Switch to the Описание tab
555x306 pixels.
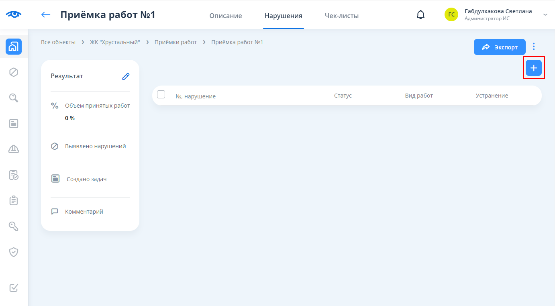pos(225,16)
